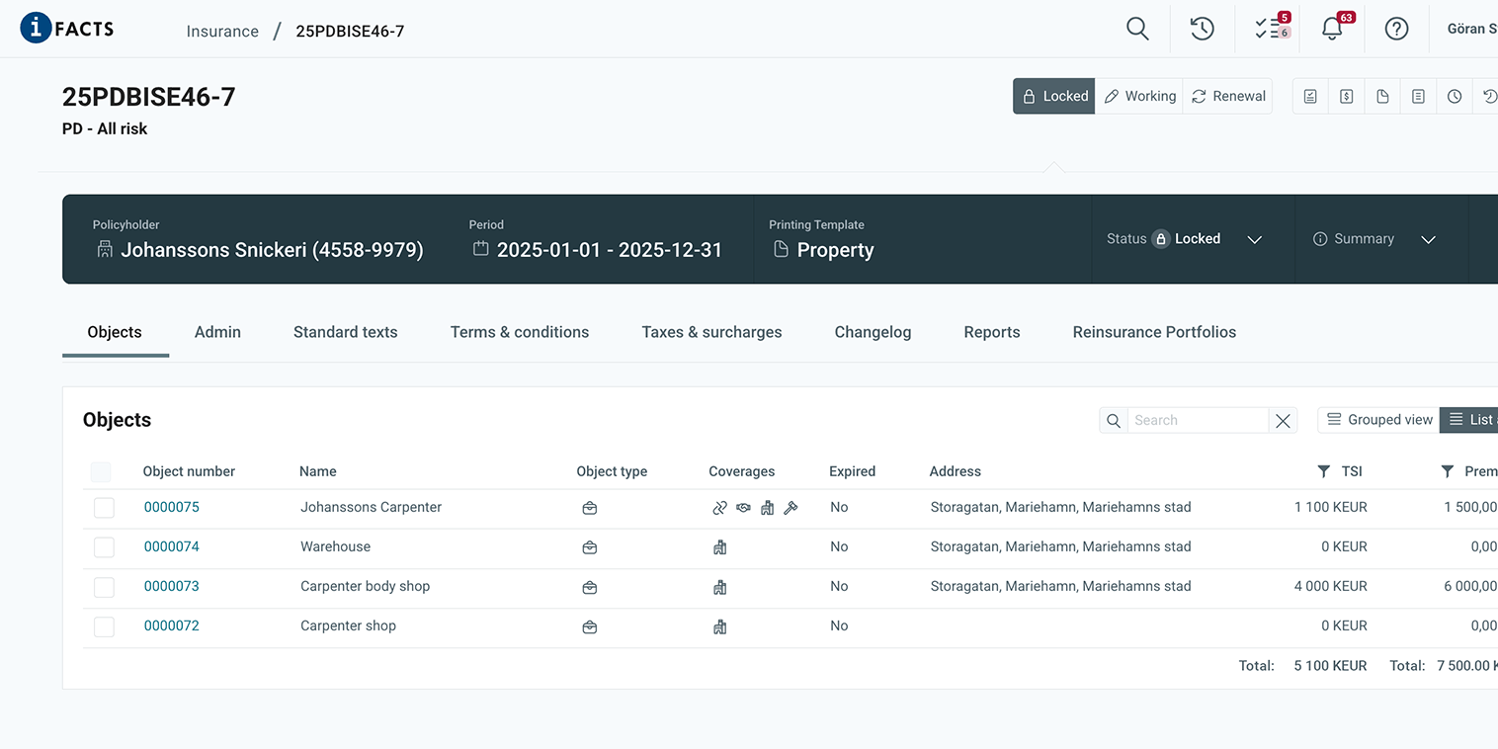Image resolution: width=1498 pixels, height=749 pixels.
Task: Tick the checkbox for object 0000075
Action: click(104, 508)
